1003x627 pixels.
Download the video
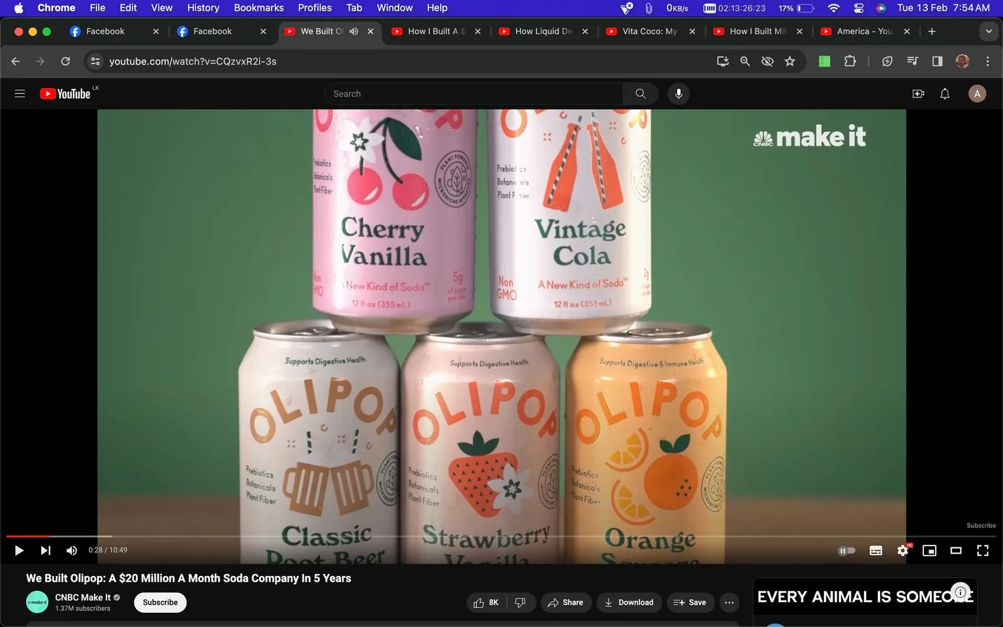click(x=628, y=602)
